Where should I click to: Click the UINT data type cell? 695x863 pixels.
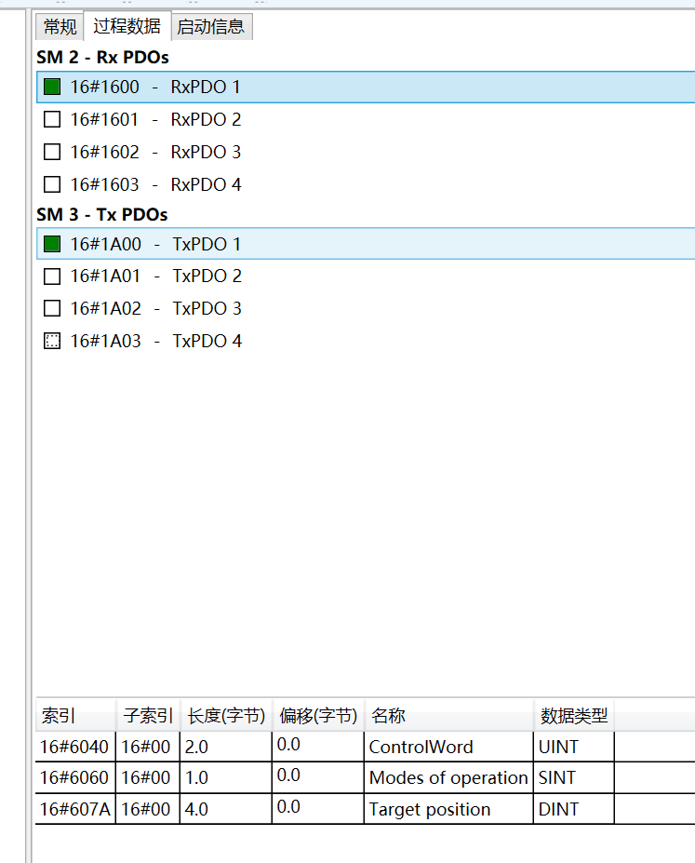pos(573,747)
